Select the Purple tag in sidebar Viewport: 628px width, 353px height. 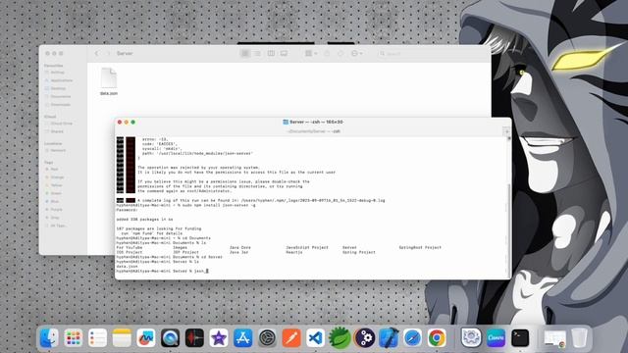click(54, 209)
